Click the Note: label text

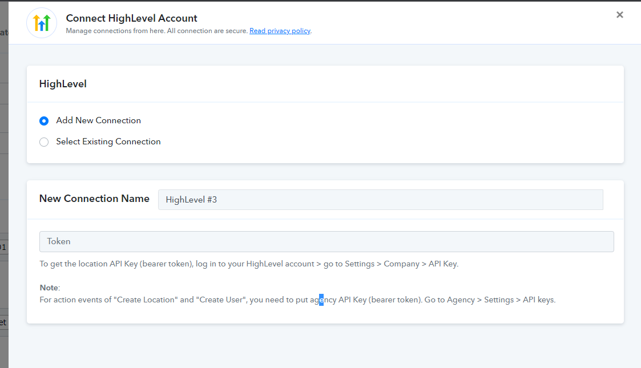50,288
